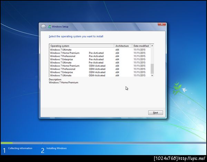207x162 pixels.
Task: Select Windows 7 Home Premium OEM-Activated
Action: 100,66
